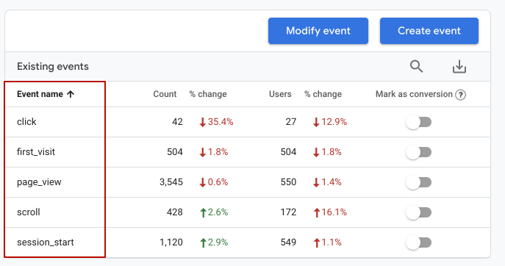Image resolution: width=505 pixels, height=266 pixels.
Task: Toggle session_start conversion switch
Action: 419,242
